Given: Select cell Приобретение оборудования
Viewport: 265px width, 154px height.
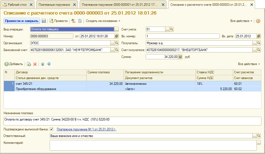Looking at the screenshot, I should click(50, 89).
